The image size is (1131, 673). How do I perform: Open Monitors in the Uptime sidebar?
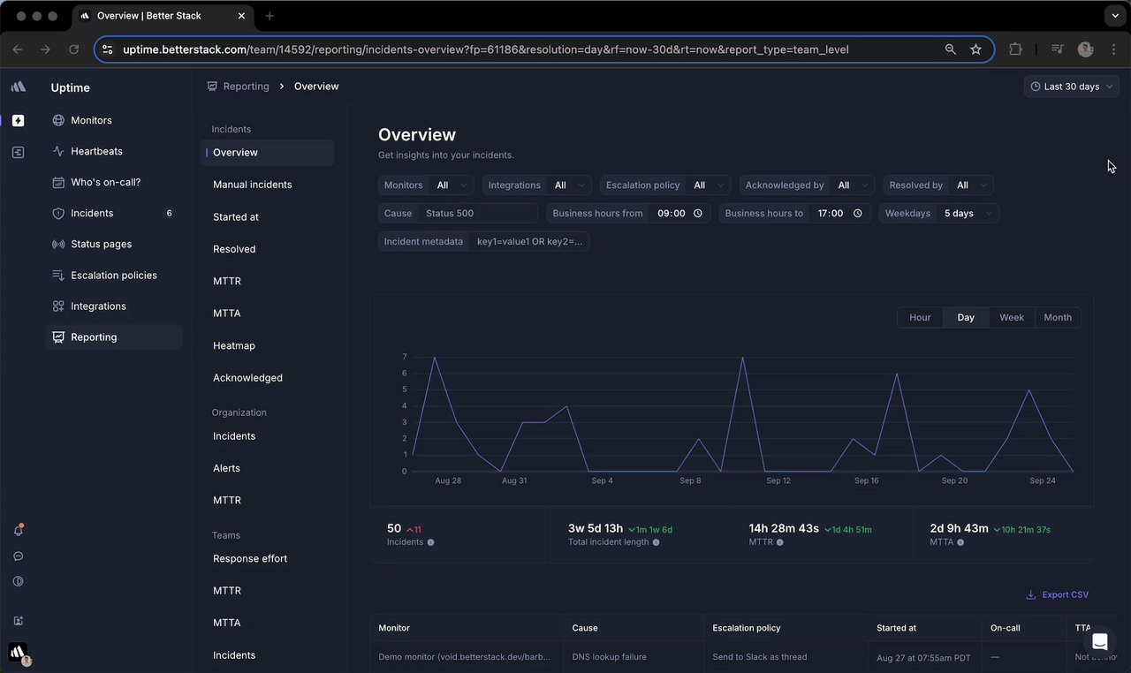pyautogui.click(x=114, y=120)
